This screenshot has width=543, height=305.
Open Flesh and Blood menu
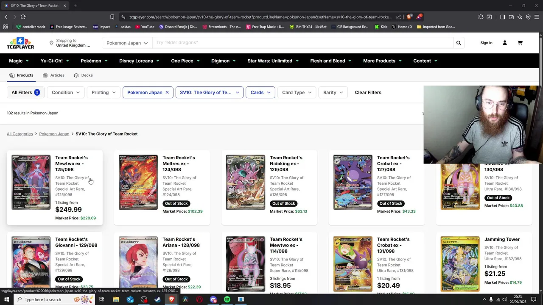pyautogui.click(x=331, y=61)
